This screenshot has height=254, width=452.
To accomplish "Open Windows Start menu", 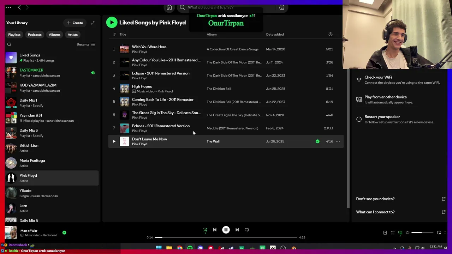I will pos(159,248).
